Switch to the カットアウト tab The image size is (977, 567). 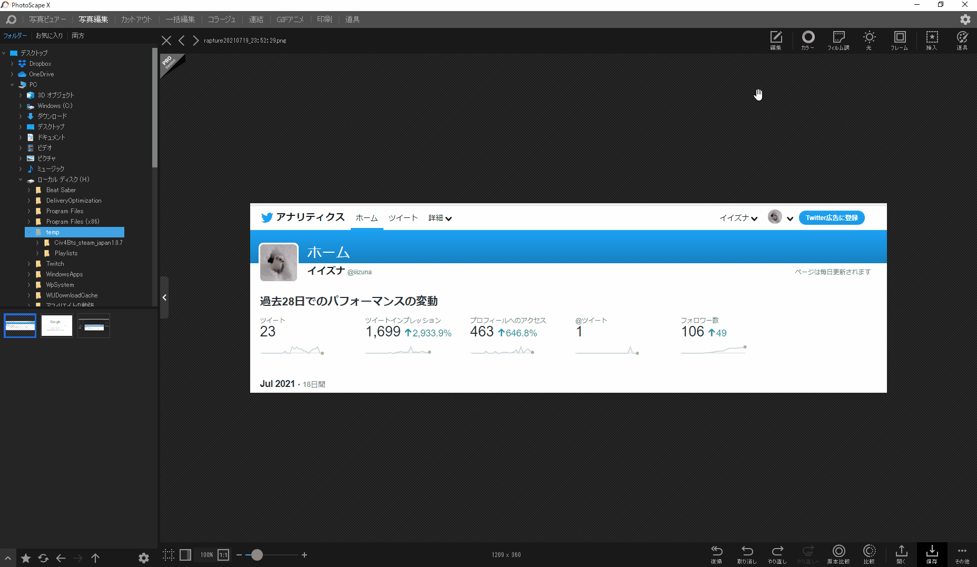point(136,19)
